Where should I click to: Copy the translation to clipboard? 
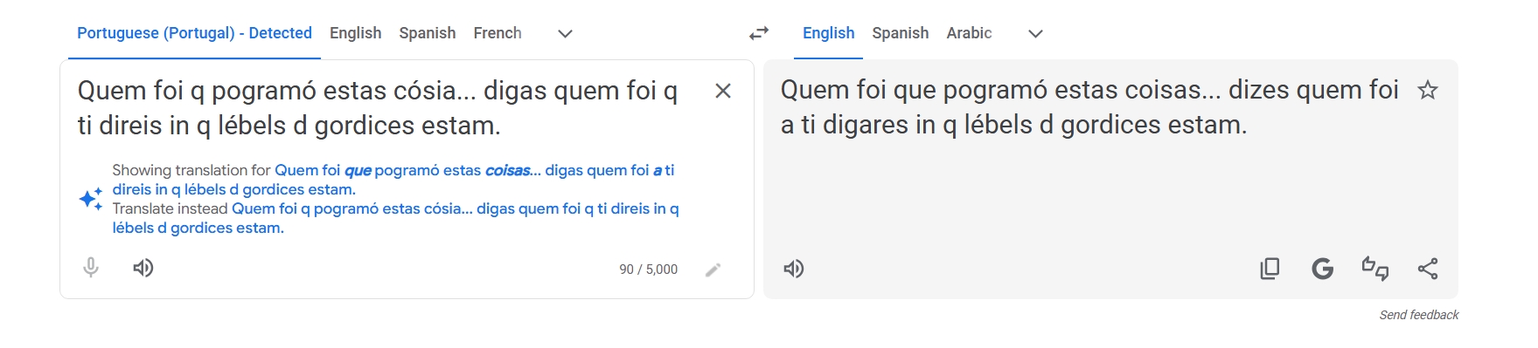[1270, 269]
